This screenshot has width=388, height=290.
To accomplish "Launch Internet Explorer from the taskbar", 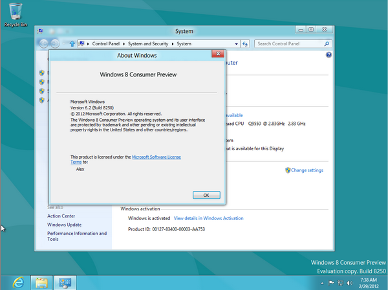I will point(17,282).
